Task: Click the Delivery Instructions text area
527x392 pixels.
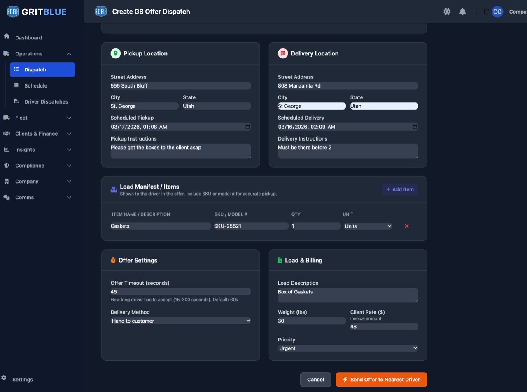Action: point(348,151)
